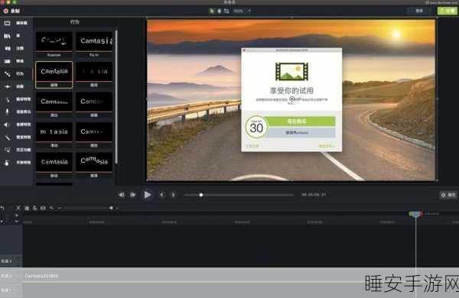The width and height of the screenshot is (459, 298).
Task: Click the green Share button
Action: coord(448,11)
